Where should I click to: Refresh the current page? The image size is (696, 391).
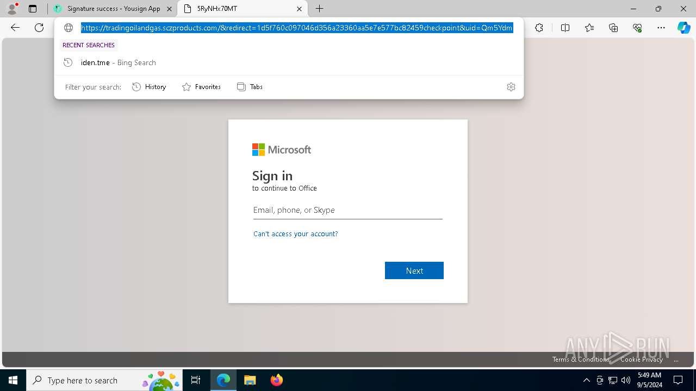pyautogui.click(x=39, y=28)
